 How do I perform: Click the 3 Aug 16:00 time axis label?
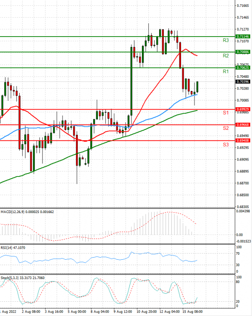(x=54, y=311)
